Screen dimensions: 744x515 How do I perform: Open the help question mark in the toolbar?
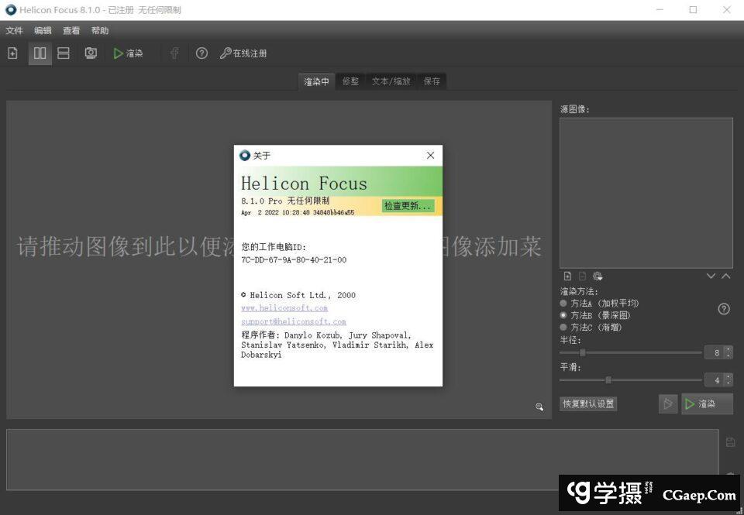coord(201,53)
